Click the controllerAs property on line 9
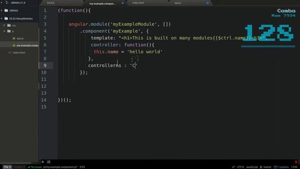Viewport: 300px width, 169px height. tap(105, 66)
